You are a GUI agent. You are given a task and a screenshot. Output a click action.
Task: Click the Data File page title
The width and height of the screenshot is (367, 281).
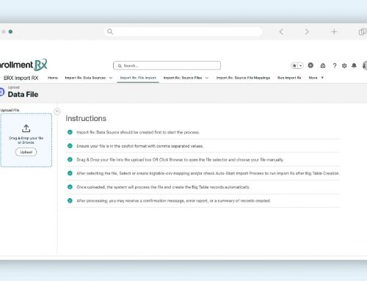point(23,95)
